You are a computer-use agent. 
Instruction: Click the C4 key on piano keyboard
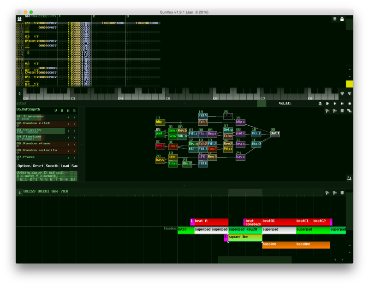(x=120, y=97)
